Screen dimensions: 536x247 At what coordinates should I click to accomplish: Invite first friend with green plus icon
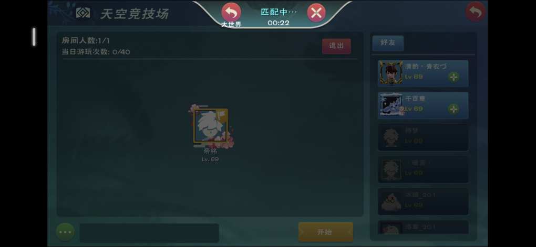[453, 77]
